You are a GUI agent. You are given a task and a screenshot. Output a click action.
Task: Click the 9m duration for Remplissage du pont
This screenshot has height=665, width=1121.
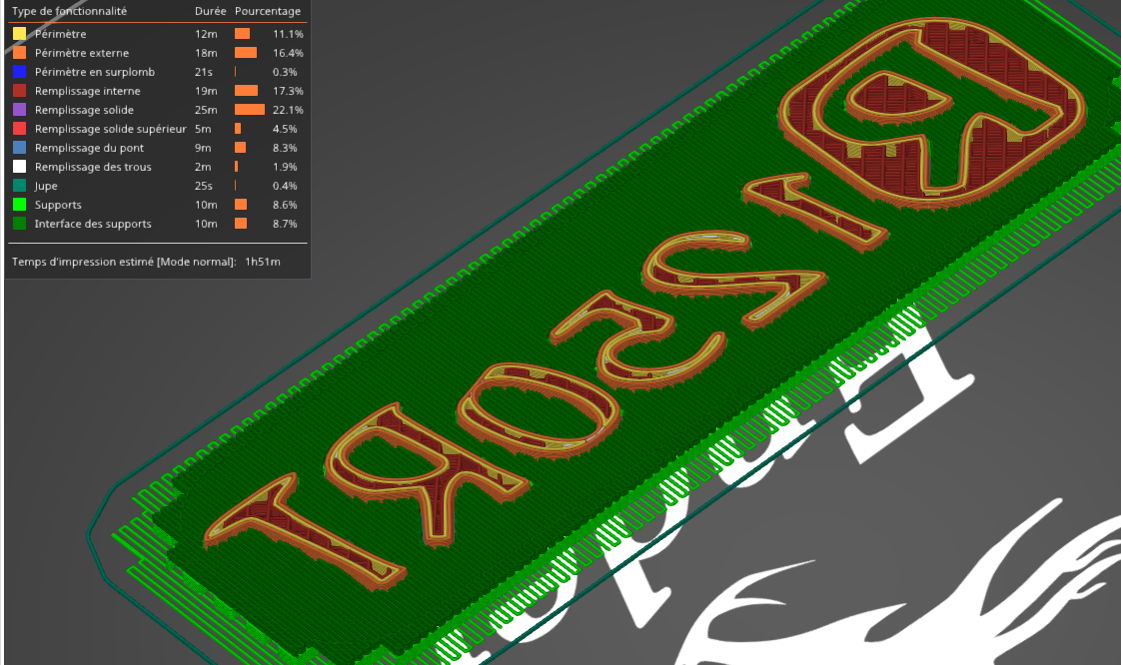coord(203,148)
